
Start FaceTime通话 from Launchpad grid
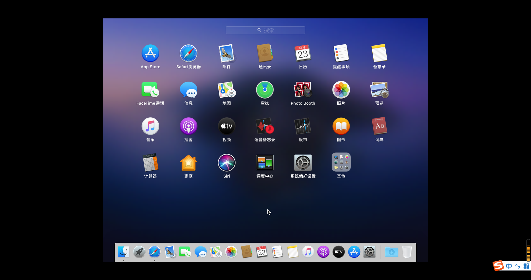click(150, 90)
